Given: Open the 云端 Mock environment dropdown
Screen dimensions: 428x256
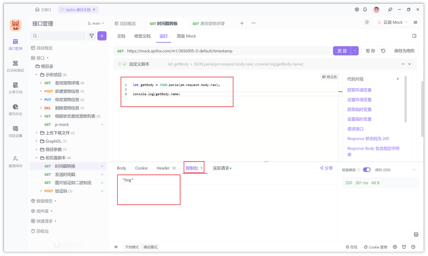Looking at the screenshot, I should [x=392, y=22].
